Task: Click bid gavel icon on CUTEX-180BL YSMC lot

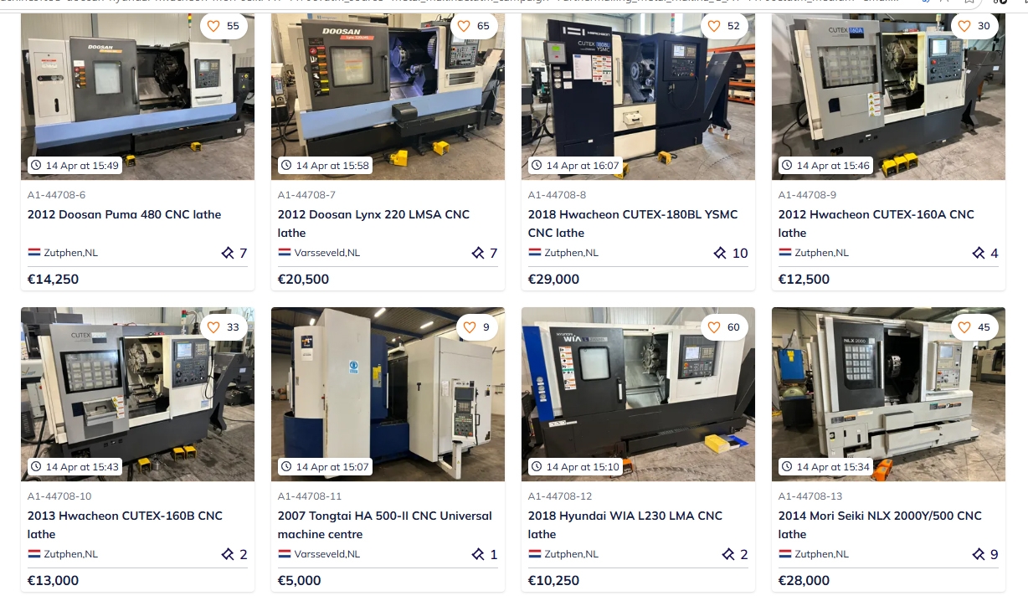Action: (720, 253)
